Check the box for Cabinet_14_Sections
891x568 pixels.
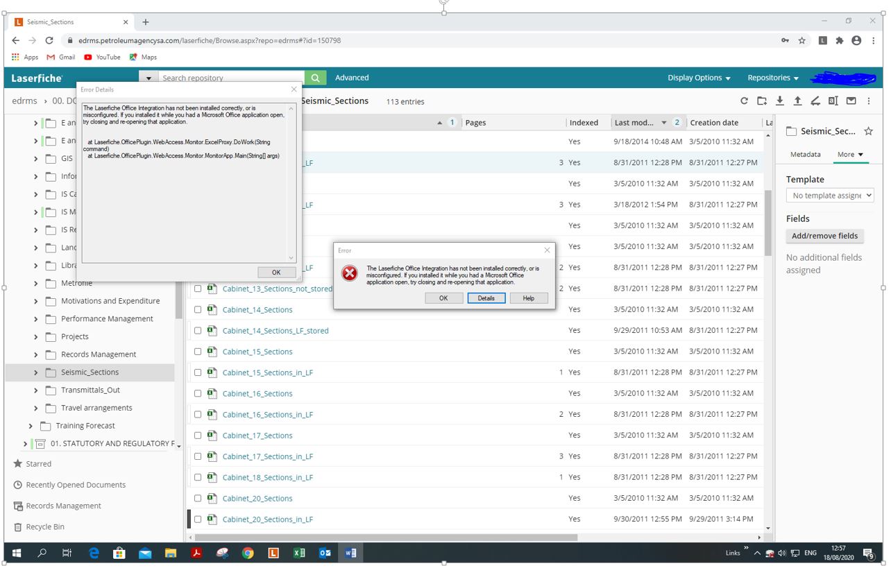point(198,310)
